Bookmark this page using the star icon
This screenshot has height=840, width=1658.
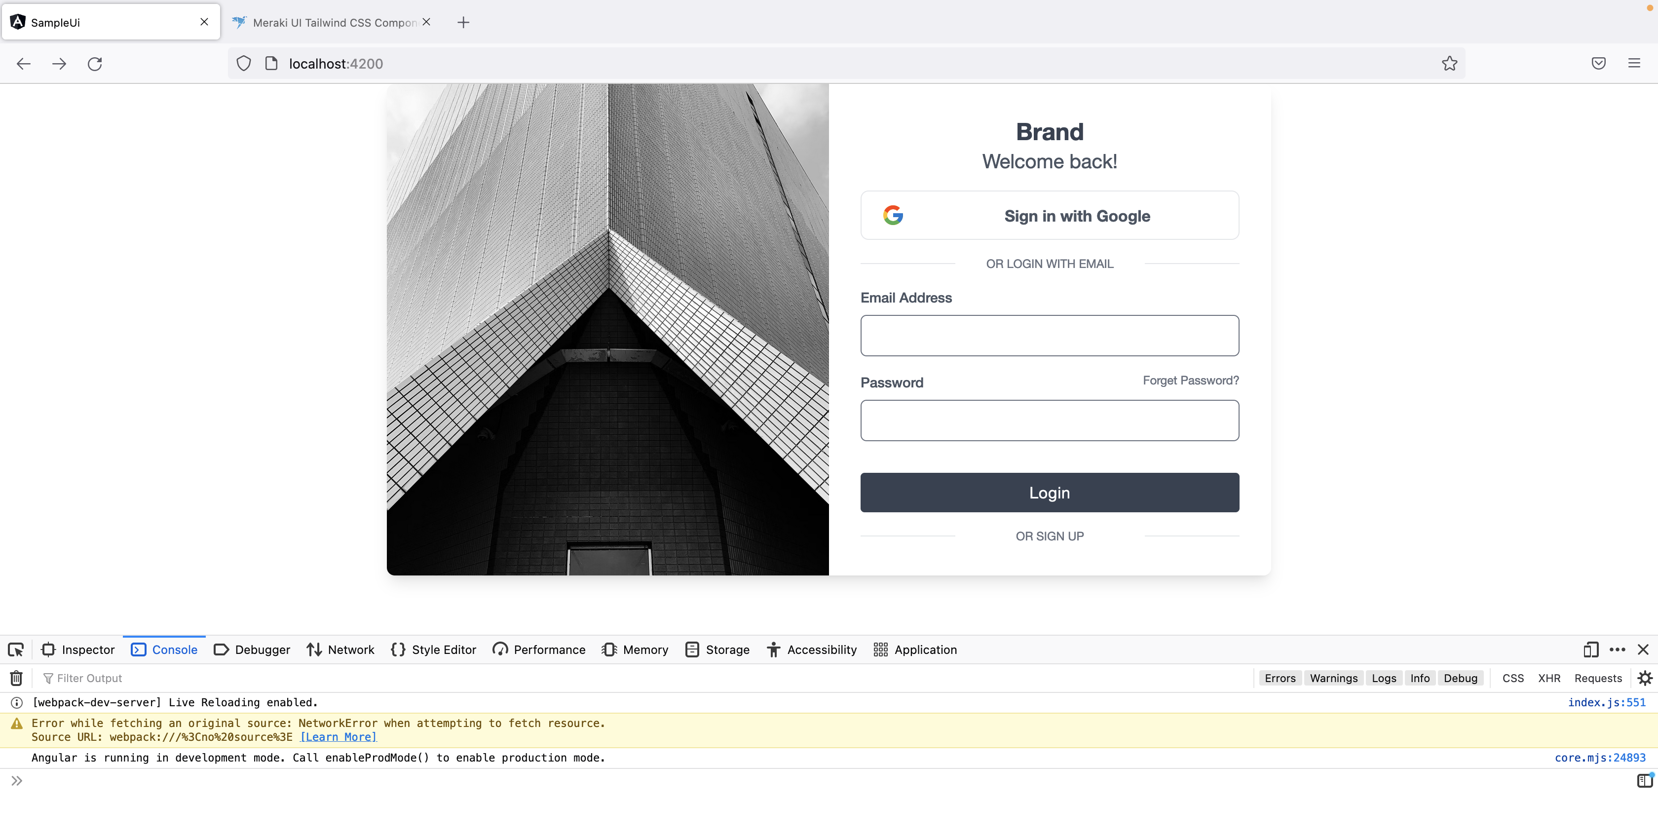[1449, 63]
